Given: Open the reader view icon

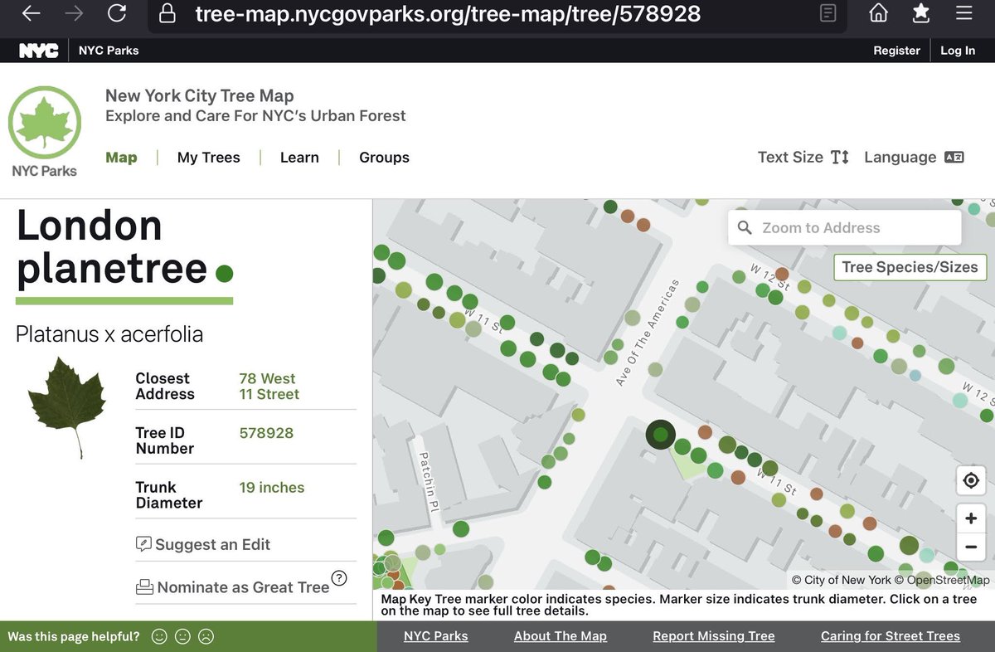Looking at the screenshot, I should tap(828, 13).
